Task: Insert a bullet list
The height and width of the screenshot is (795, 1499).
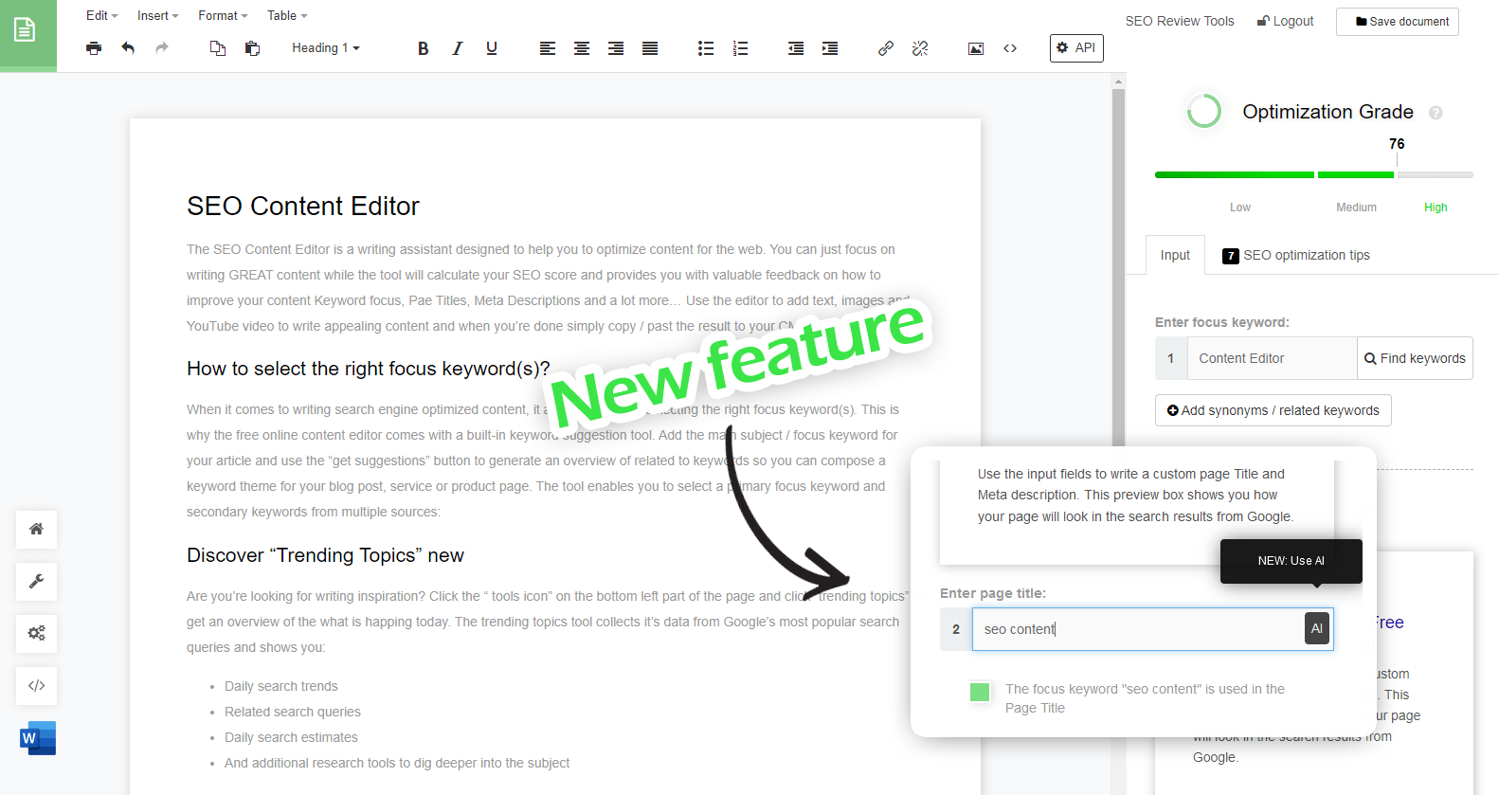Action: [706, 48]
